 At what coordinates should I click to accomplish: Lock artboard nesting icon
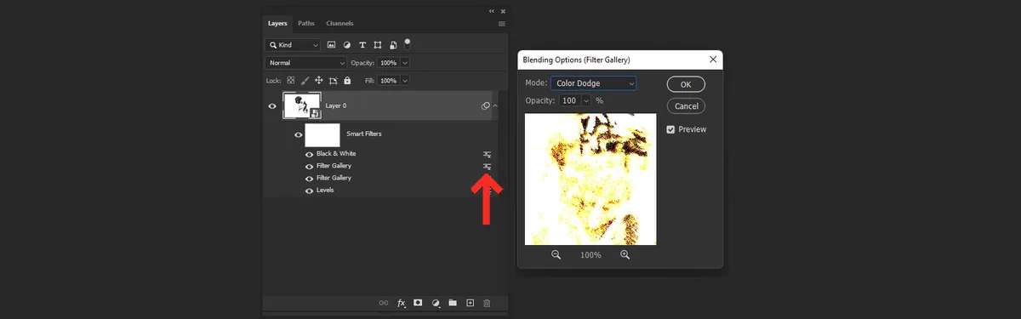(334, 81)
